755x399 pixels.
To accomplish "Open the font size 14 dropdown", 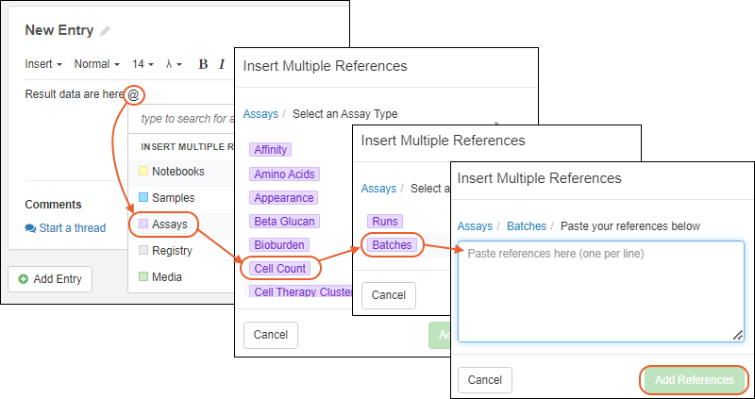I will pyautogui.click(x=143, y=64).
